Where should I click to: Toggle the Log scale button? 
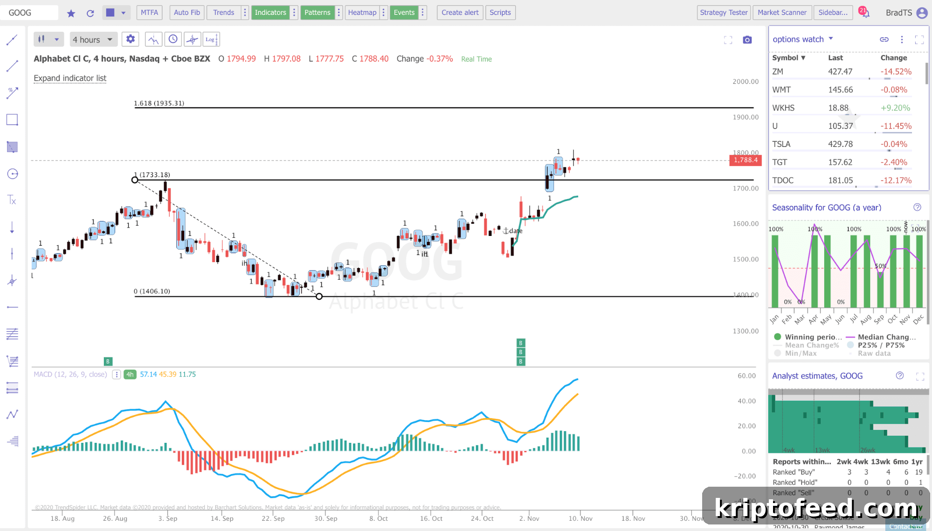211,39
